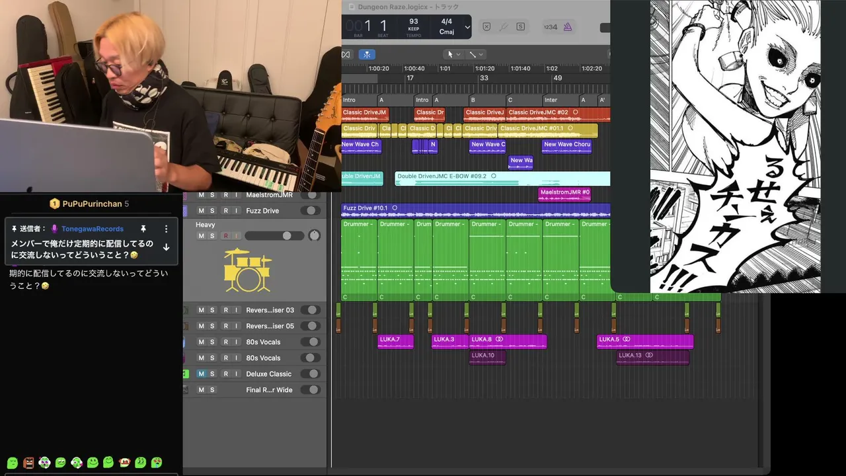Select the New Wave Choru region
This screenshot has height=476, width=846.
tap(566, 147)
